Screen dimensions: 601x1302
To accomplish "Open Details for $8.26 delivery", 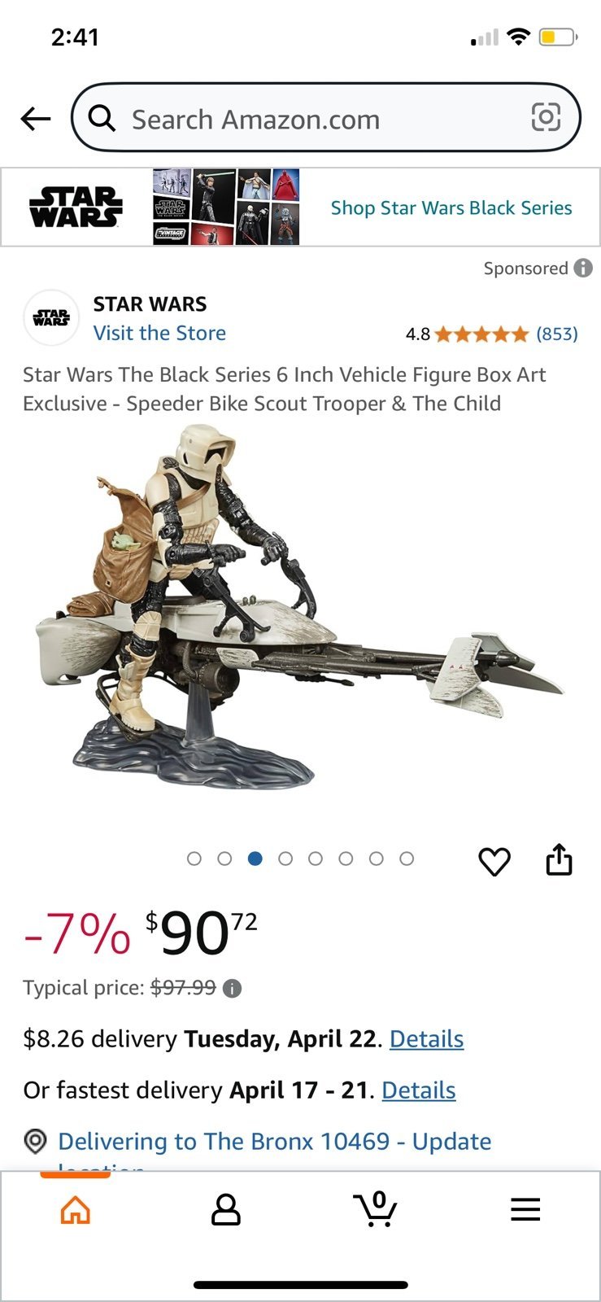I will pyautogui.click(x=427, y=1039).
